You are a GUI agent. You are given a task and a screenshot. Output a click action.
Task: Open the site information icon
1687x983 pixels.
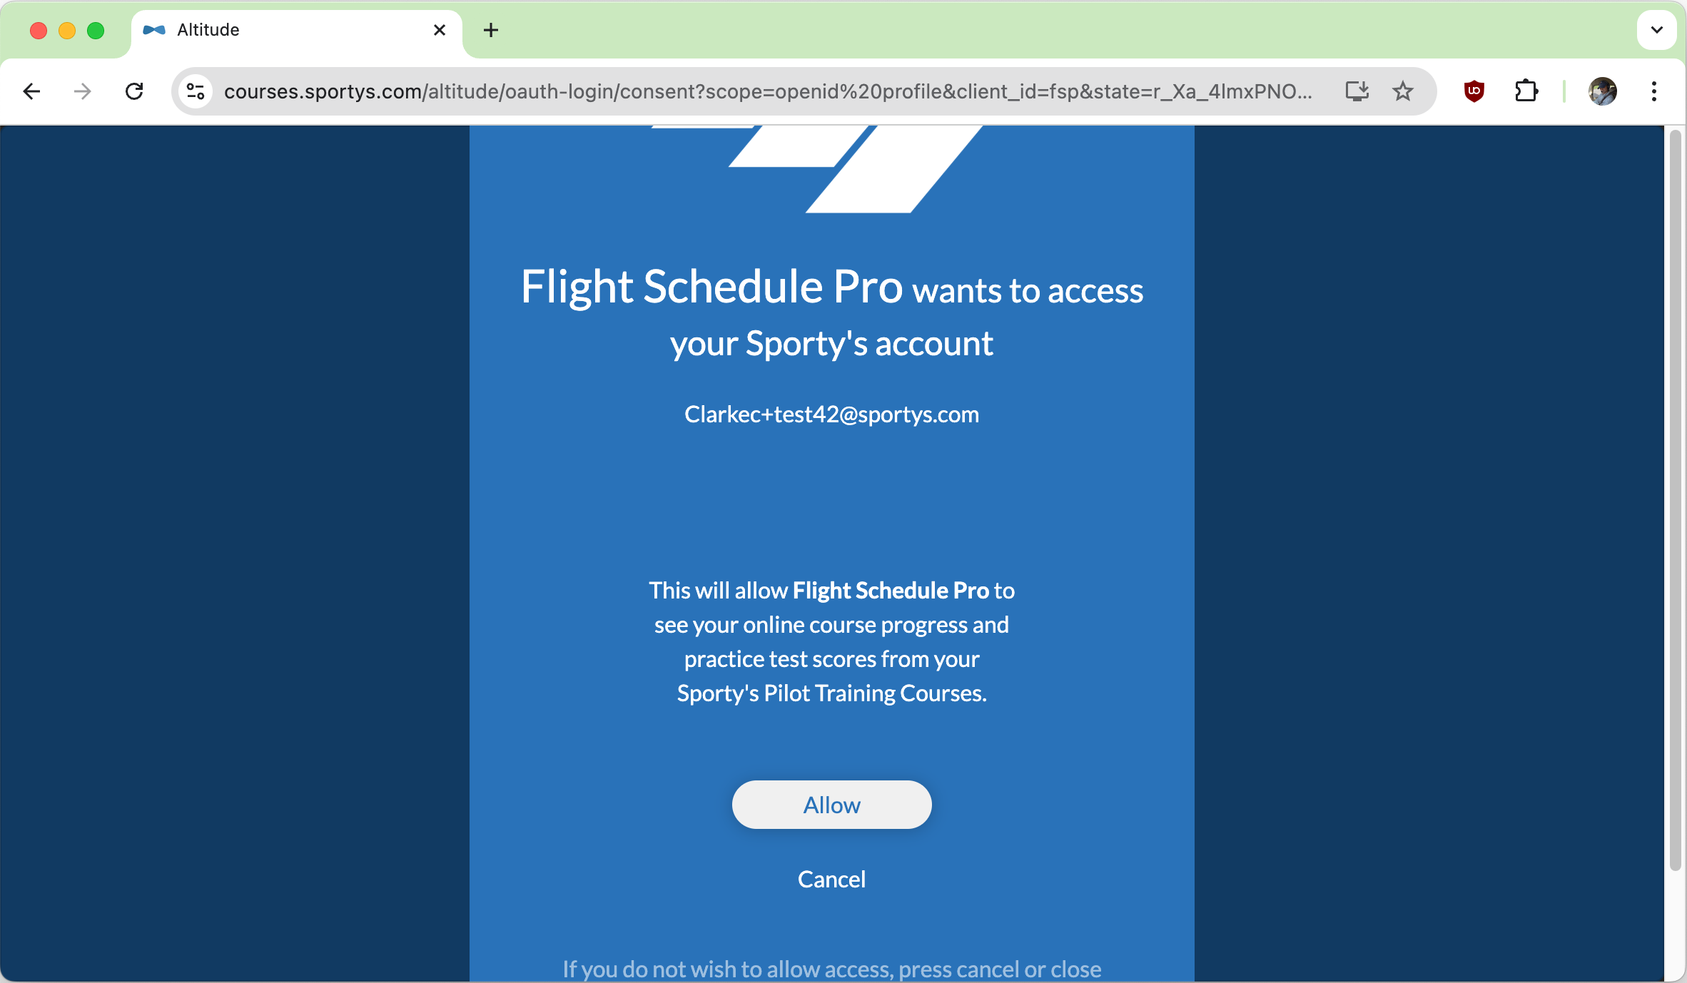[196, 91]
